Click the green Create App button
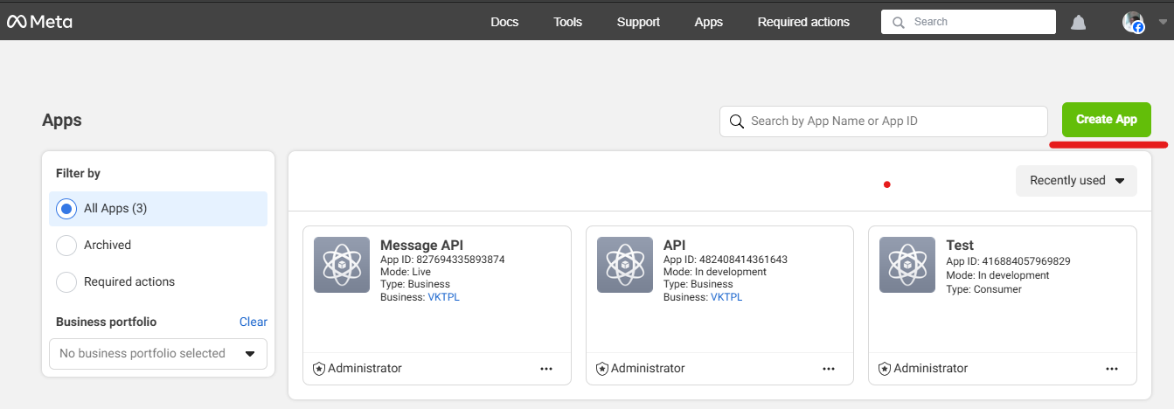The width and height of the screenshot is (1174, 409). [1106, 120]
